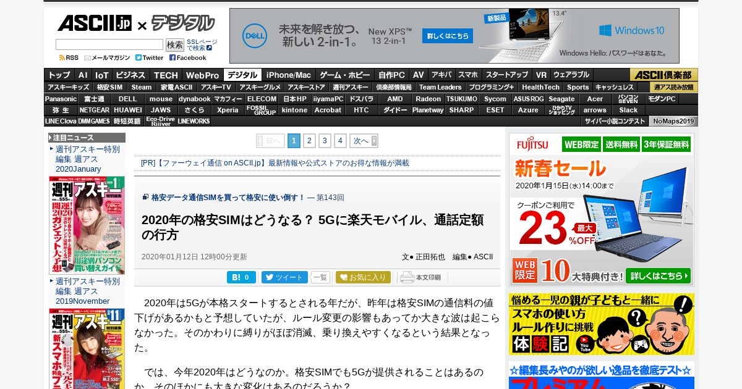Open the 自作PC tab
Image resolution: width=742 pixels, height=389 pixels.
(x=392, y=75)
